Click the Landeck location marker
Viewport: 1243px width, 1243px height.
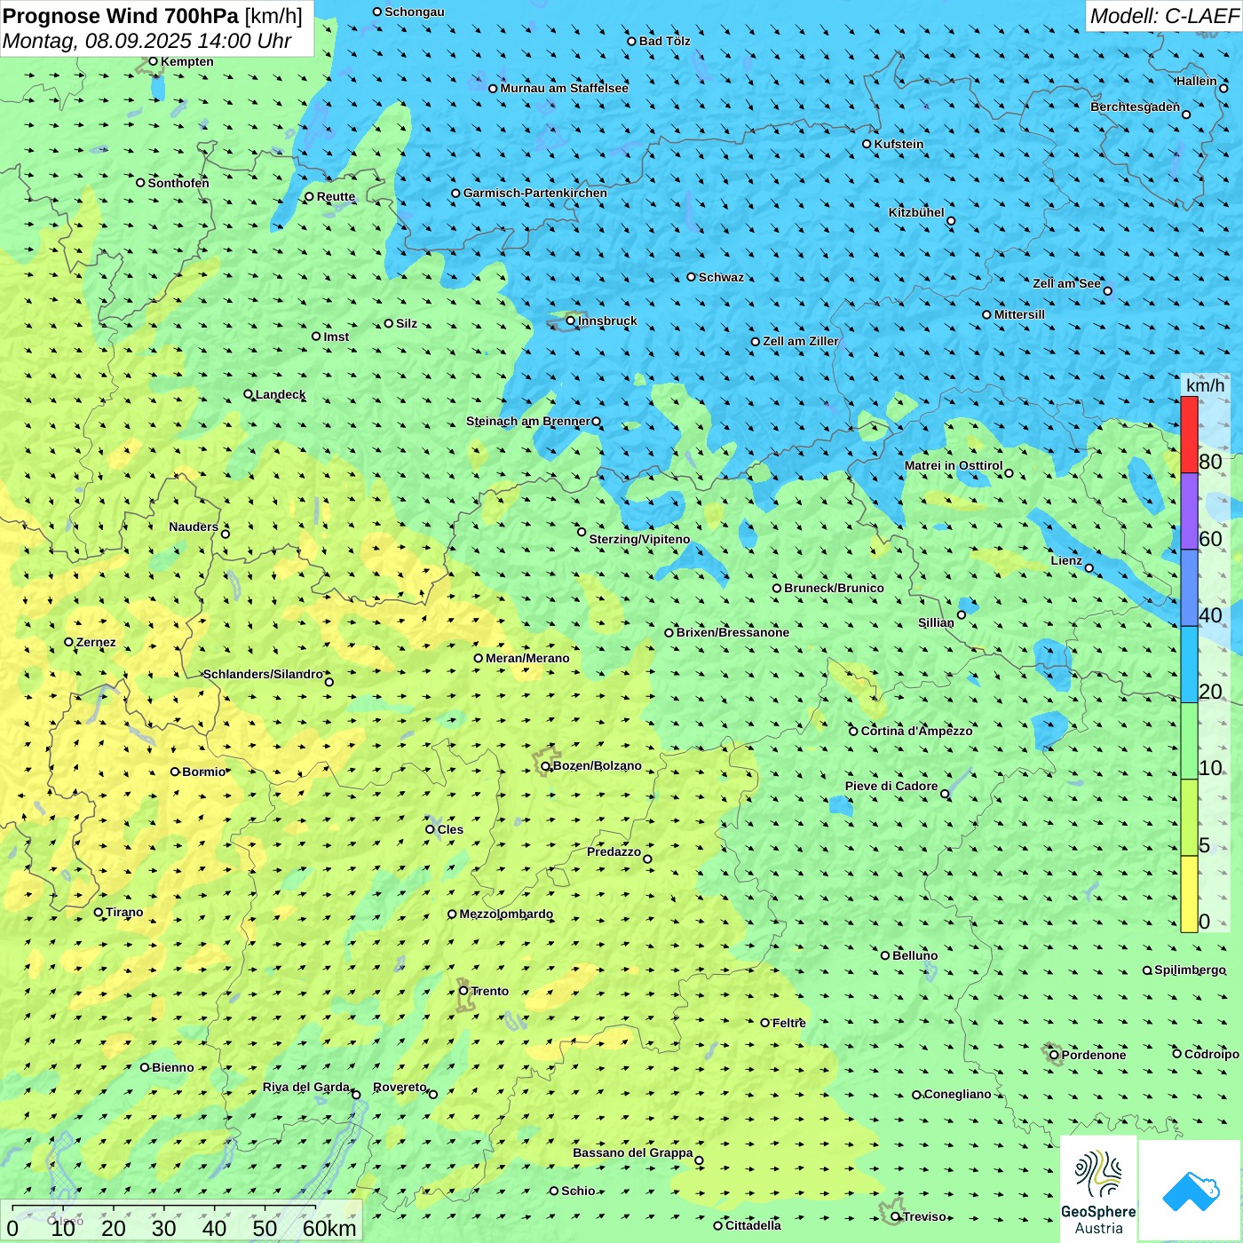(x=248, y=394)
